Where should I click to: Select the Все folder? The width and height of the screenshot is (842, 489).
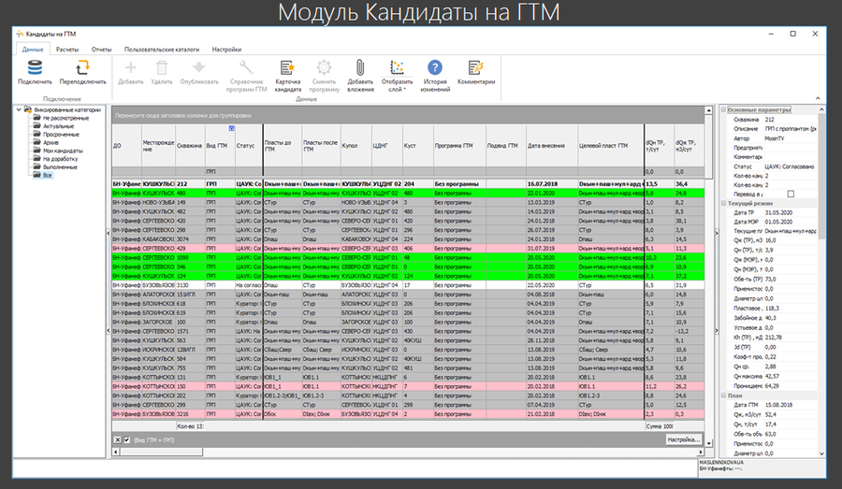(48, 175)
